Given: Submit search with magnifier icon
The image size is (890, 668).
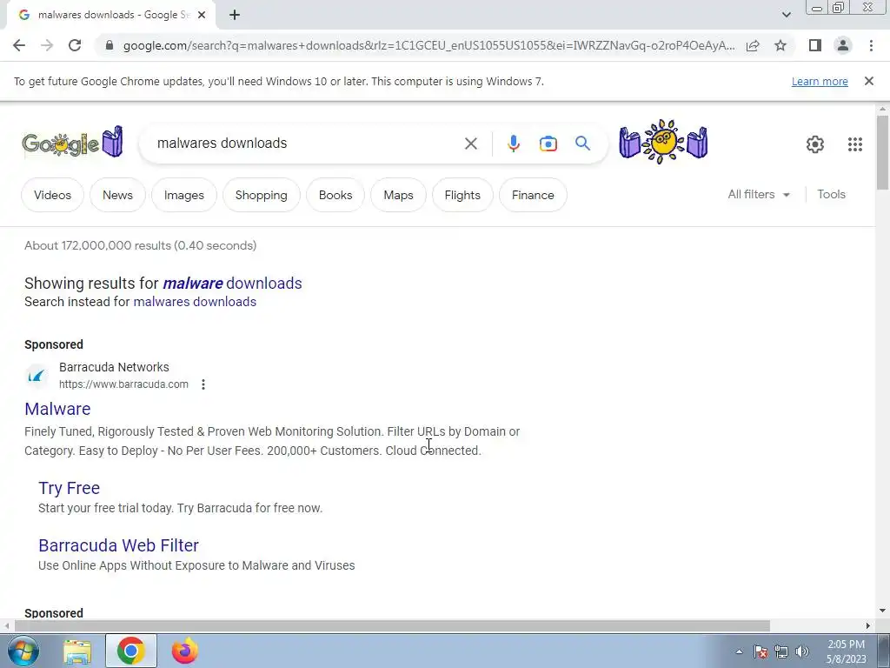Looking at the screenshot, I should coord(582,144).
